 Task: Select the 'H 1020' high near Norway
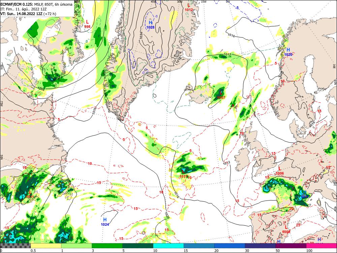point(288,52)
